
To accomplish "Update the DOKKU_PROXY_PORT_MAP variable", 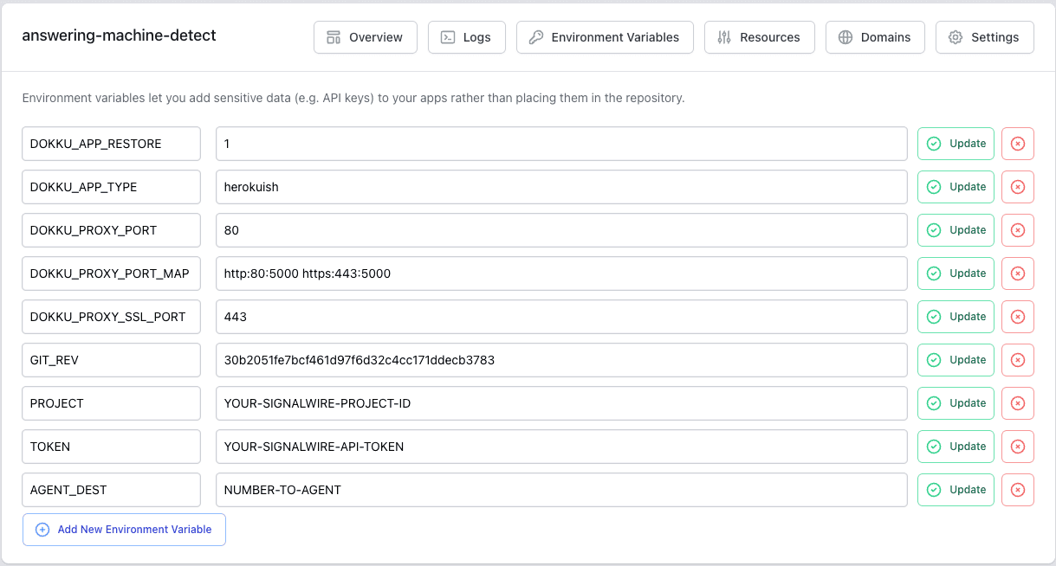I will [956, 273].
